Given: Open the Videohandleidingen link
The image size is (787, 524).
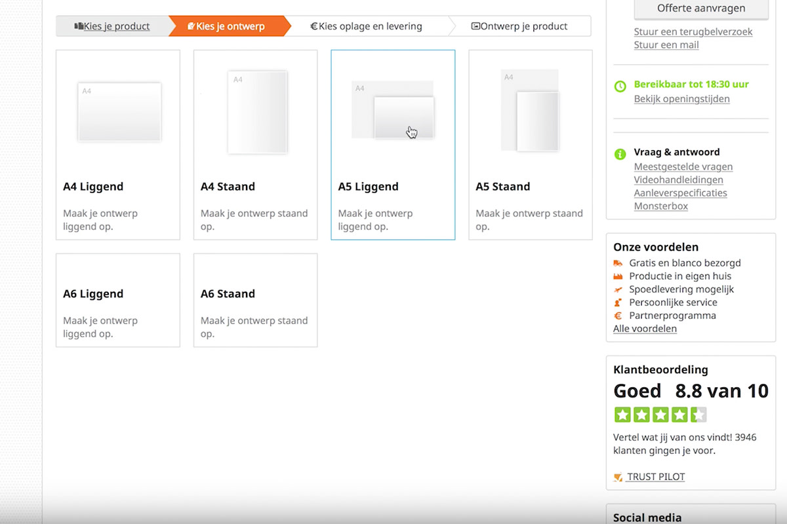Looking at the screenshot, I should pos(678,179).
